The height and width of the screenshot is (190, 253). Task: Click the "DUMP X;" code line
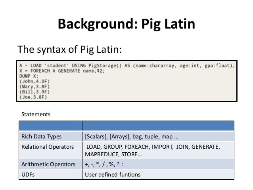click(29, 76)
